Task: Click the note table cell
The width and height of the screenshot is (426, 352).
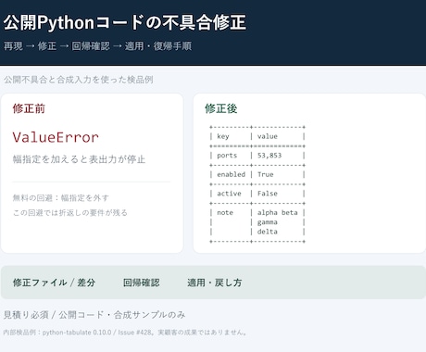Action: coord(225,213)
